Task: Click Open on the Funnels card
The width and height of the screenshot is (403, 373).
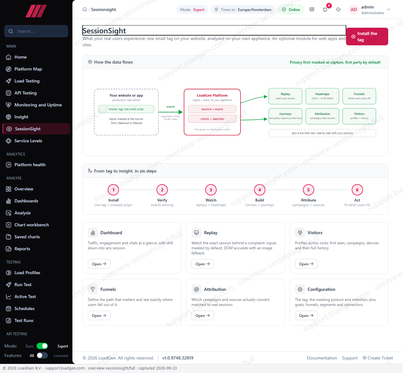Action: pos(99,315)
